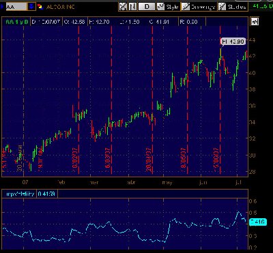
Task: Click the H: 43.80 high price bubble
Action: 233,42
